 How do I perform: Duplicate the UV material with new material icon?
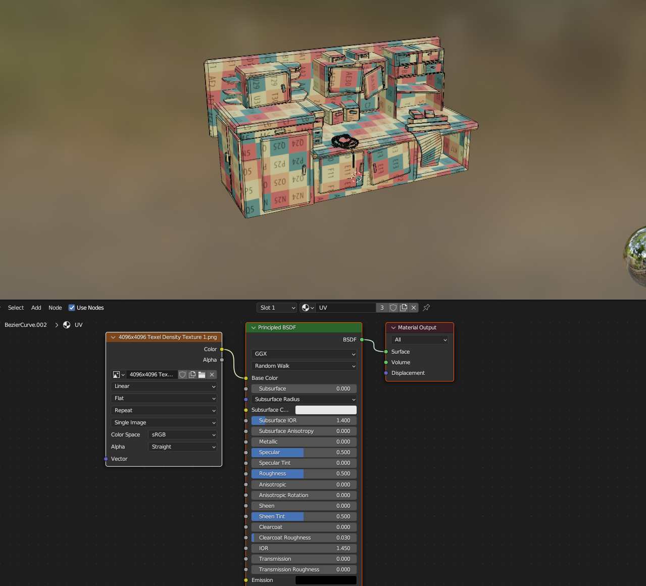[404, 308]
